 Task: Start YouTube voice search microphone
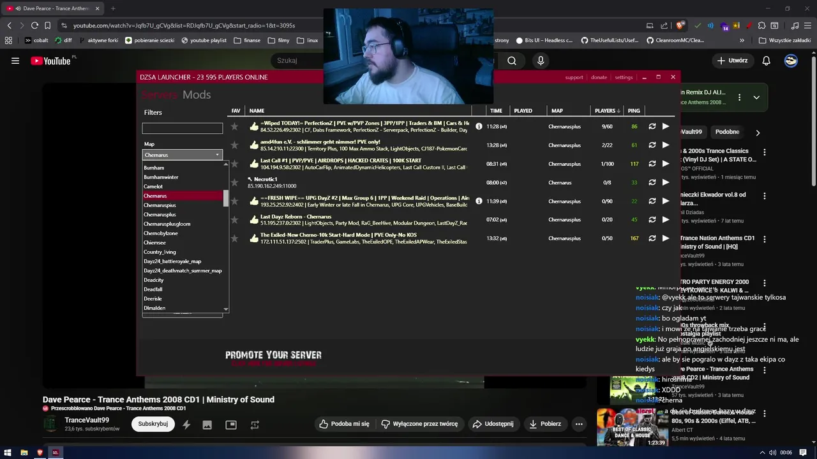[541, 61]
